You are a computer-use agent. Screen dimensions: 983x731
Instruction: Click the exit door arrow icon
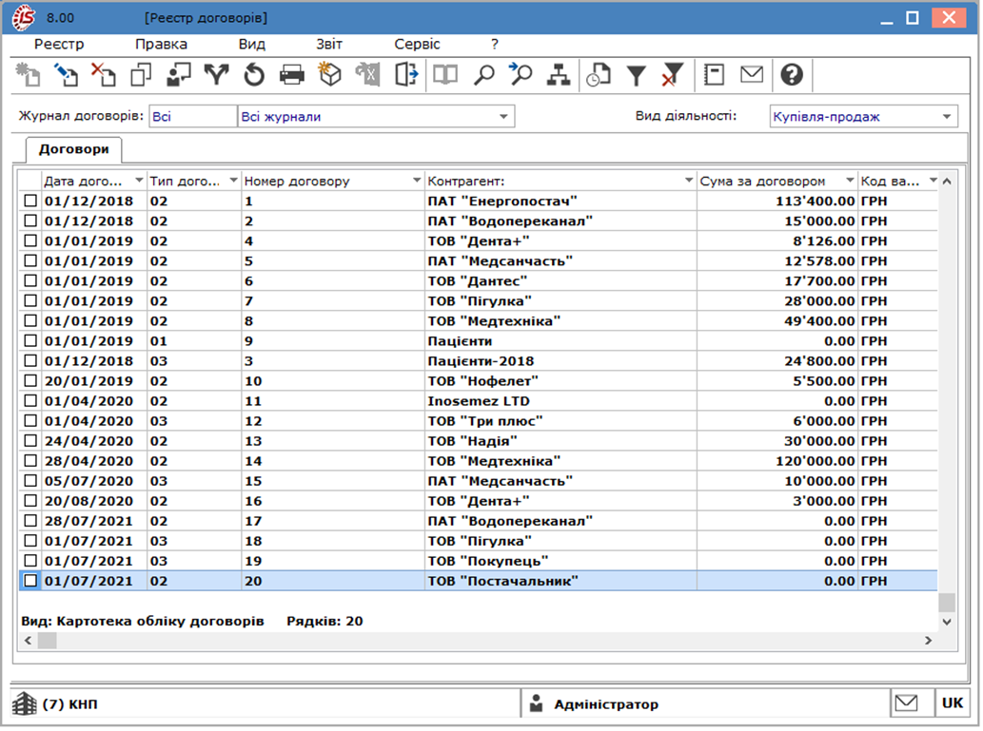[x=406, y=75]
